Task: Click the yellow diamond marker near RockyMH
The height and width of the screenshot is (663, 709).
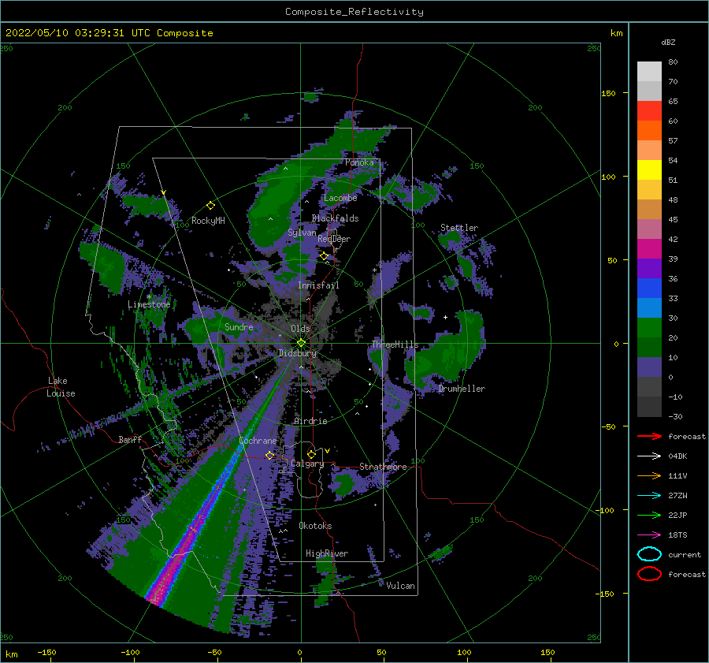Action: tap(210, 206)
